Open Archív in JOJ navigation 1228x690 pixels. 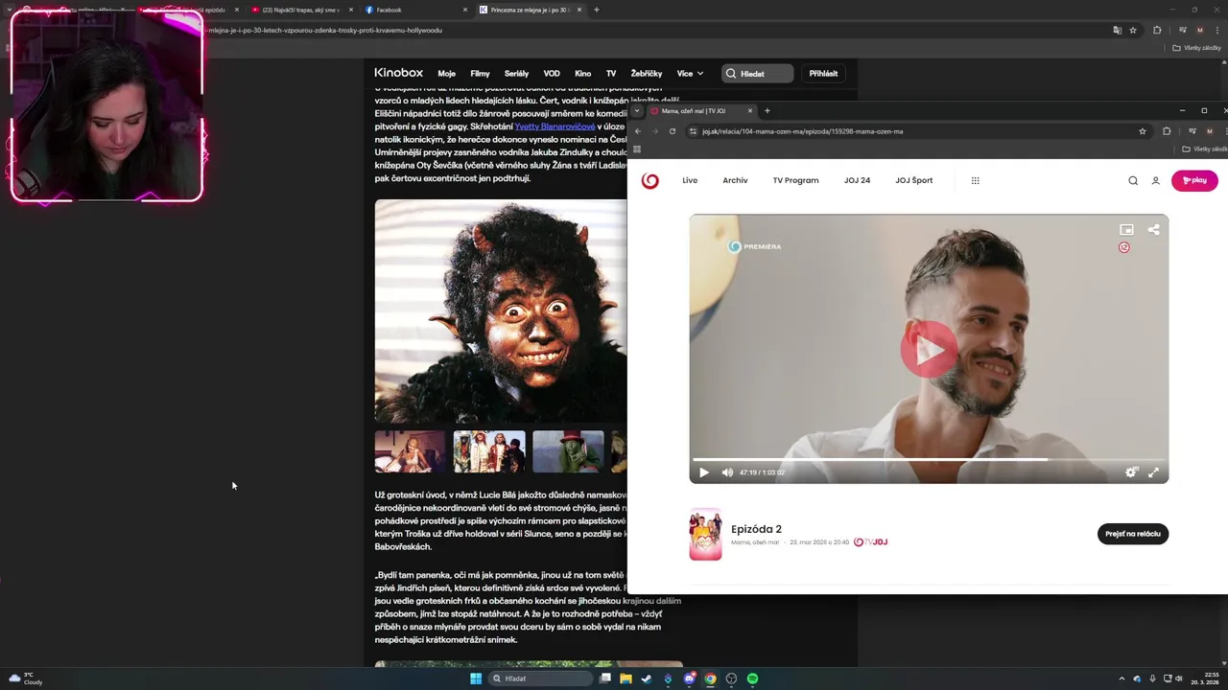point(735,180)
